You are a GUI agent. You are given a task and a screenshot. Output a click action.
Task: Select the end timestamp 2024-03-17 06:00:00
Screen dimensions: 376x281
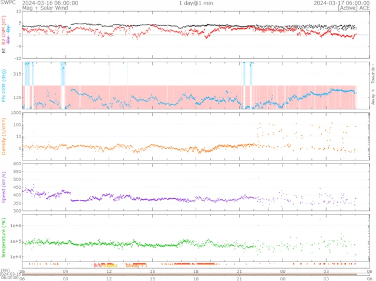(341, 3)
